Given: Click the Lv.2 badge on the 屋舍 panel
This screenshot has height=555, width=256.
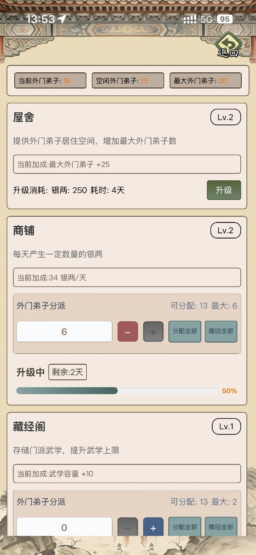Looking at the screenshot, I should click(x=226, y=117).
